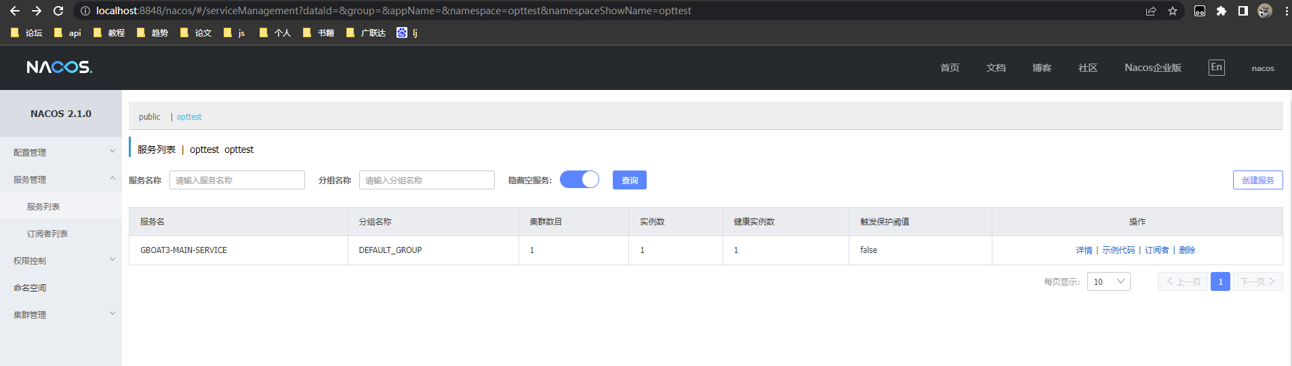Reload the page with refresh icon
Image resolution: width=1292 pixels, height=366 pixels.
tap(58, 11)
